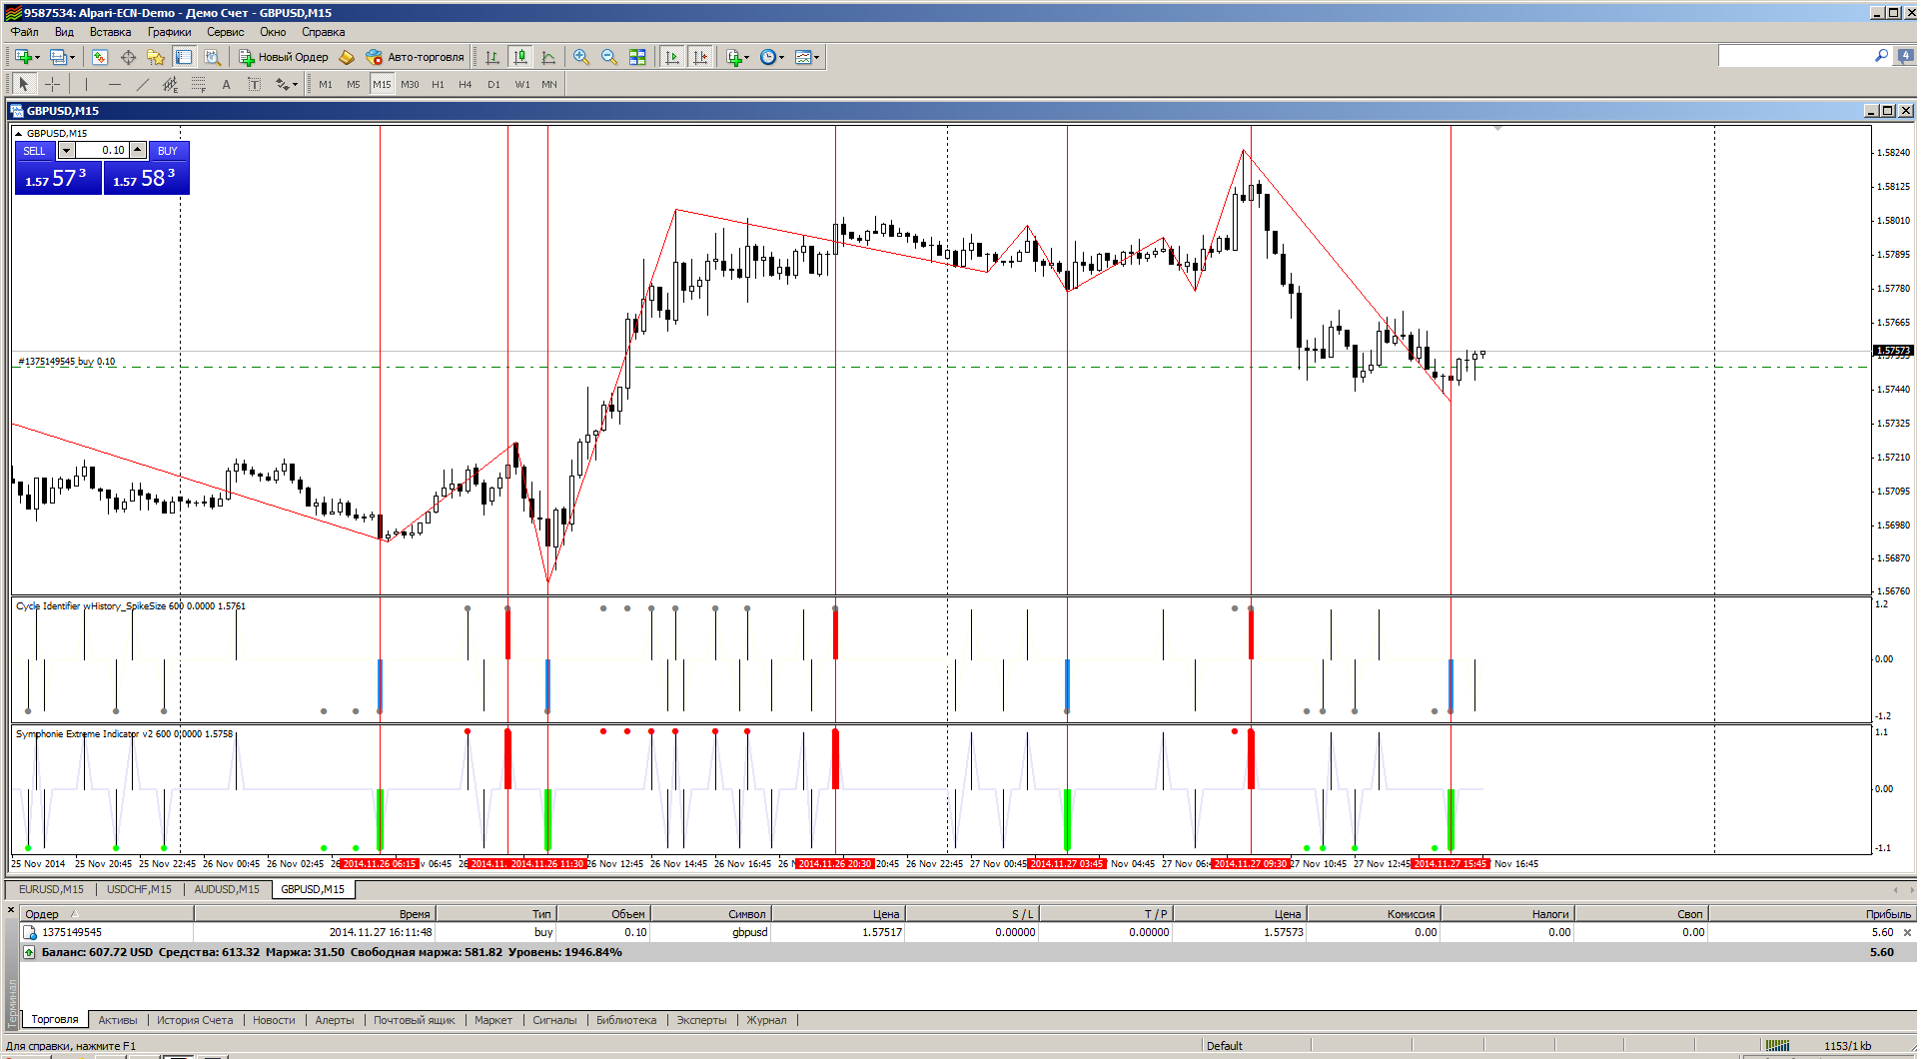This screenshot has height=1059, width=1926.
Task: Select the Trendline tool
Action: coord(142,84)
